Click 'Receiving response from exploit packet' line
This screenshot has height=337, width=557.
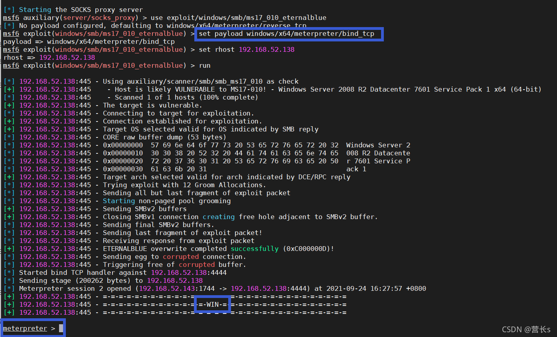(x=129, y=241)
